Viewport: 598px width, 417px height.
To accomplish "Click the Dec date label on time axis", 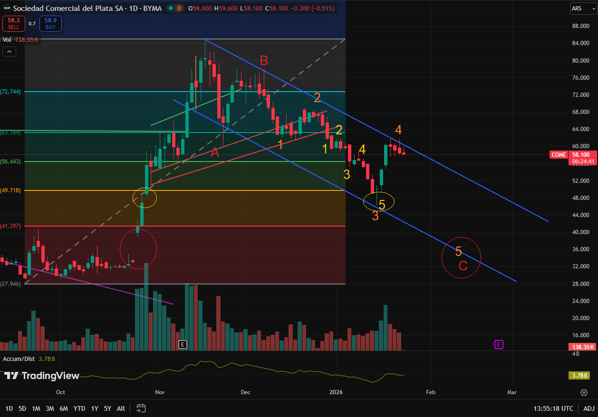I will 245,392.
